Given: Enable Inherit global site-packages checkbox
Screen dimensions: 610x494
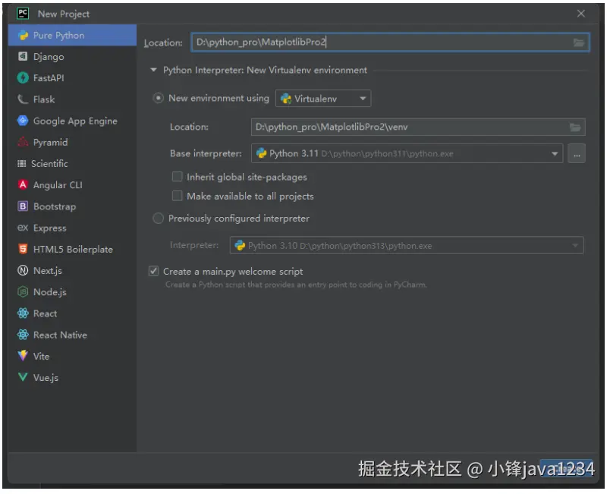Looking at the screenshot, I should pos(178,177).
